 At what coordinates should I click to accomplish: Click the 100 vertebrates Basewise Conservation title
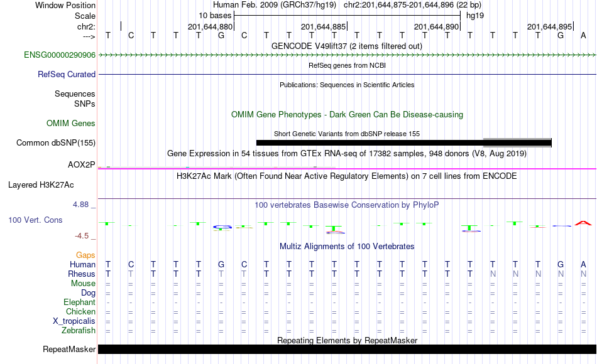tap(347, 205)
